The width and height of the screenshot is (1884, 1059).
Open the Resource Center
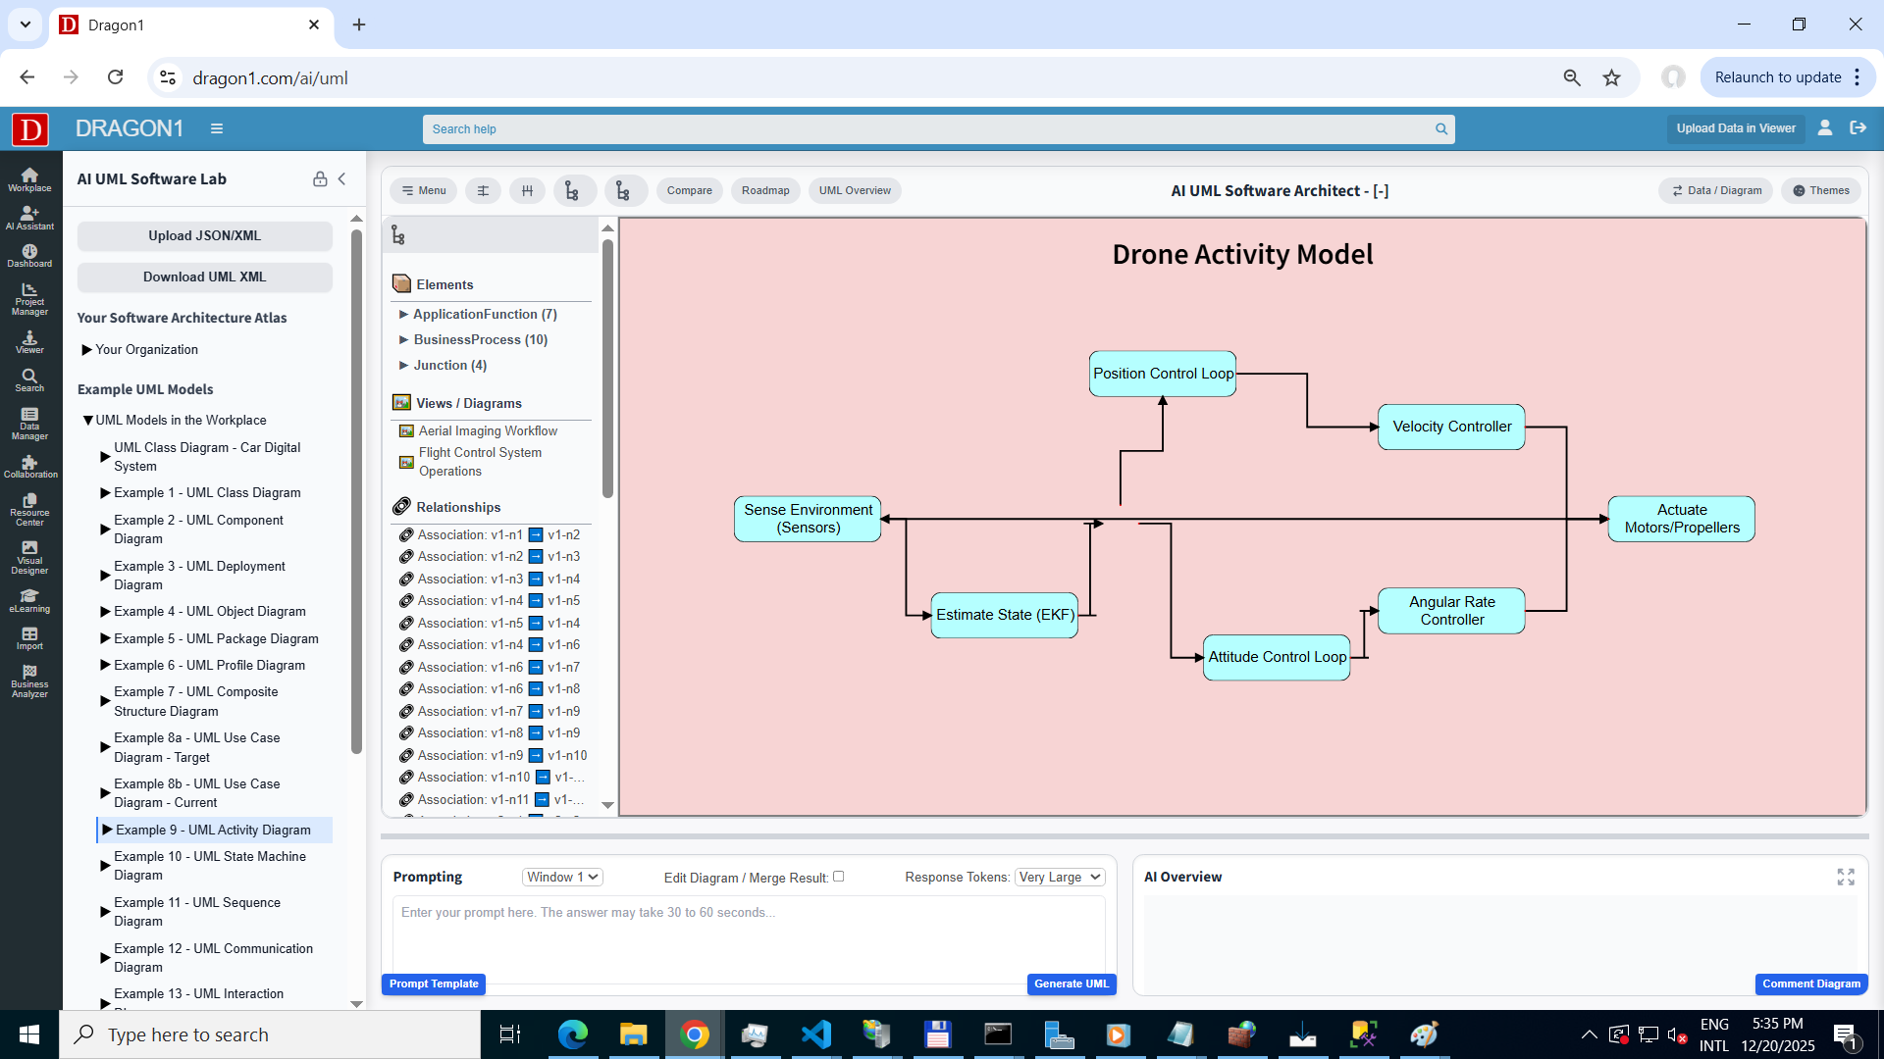[29, 510]
